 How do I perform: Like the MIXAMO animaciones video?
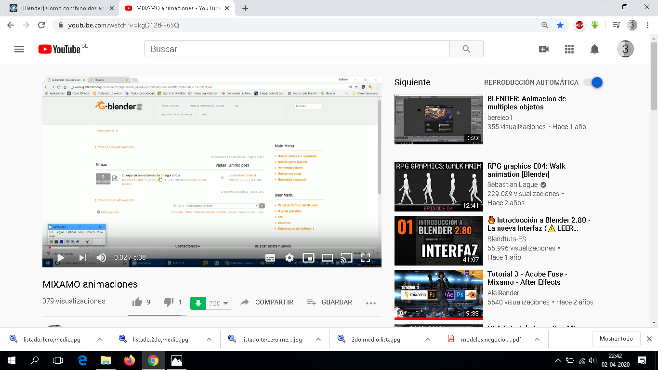tap(137, 302)
